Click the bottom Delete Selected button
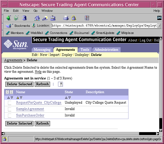Viewport: 164px width, 144px height. pos(19,124)
